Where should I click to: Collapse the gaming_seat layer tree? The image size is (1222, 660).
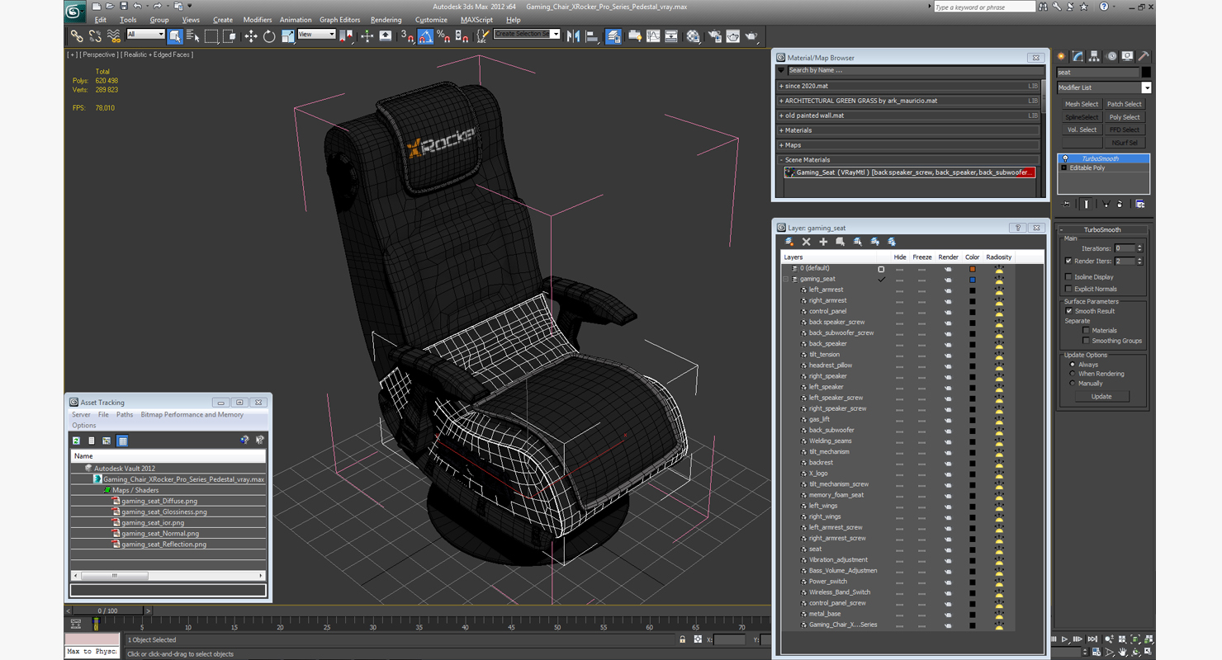tap(786, 279)
